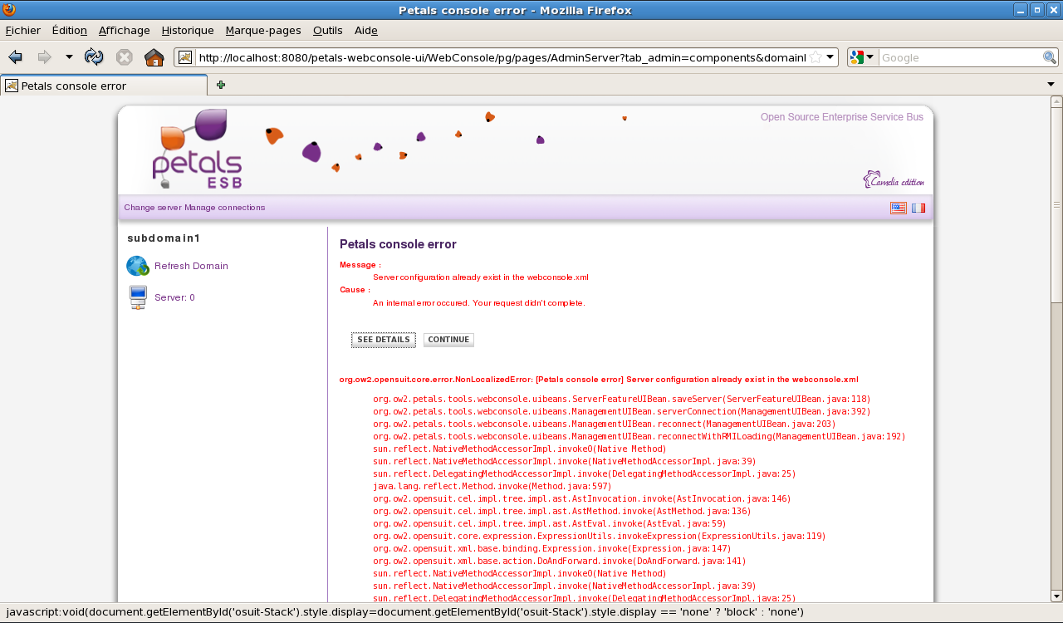Switch language with the US flag icon
The height and width of the screenshot is (623, 1063).
898,208
